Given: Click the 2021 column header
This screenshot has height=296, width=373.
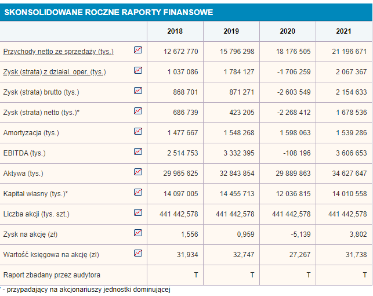Looking at the screenshot, I should 343,31.
